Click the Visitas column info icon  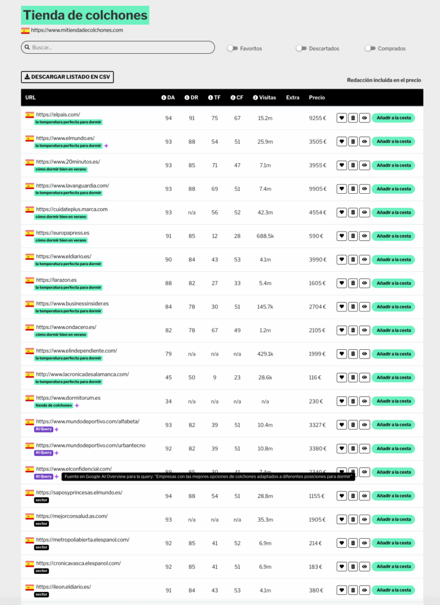click(x=255, y=97)
